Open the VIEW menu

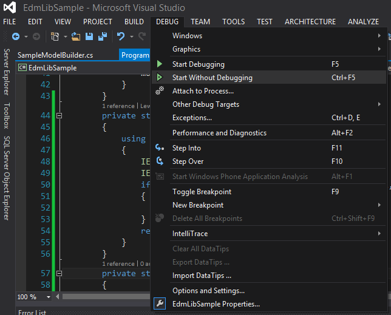[63, 22]
